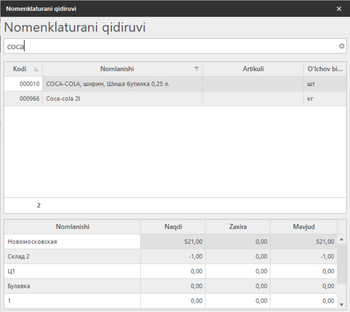
Task: Clear the search field with the X icon
Action: point(341,46)
